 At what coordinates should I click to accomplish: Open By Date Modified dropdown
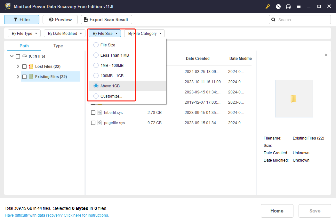[x=65, y=33]
